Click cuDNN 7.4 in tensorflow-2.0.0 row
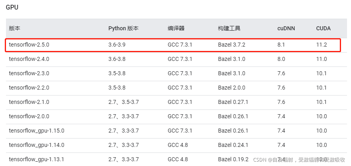The image size is (351, 166). click(281, 116)
